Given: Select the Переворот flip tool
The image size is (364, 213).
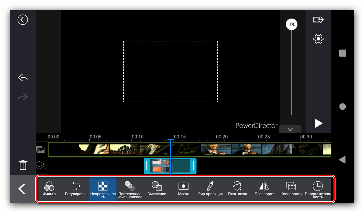Looking at the screenshot, I should (x=264, y=189).
